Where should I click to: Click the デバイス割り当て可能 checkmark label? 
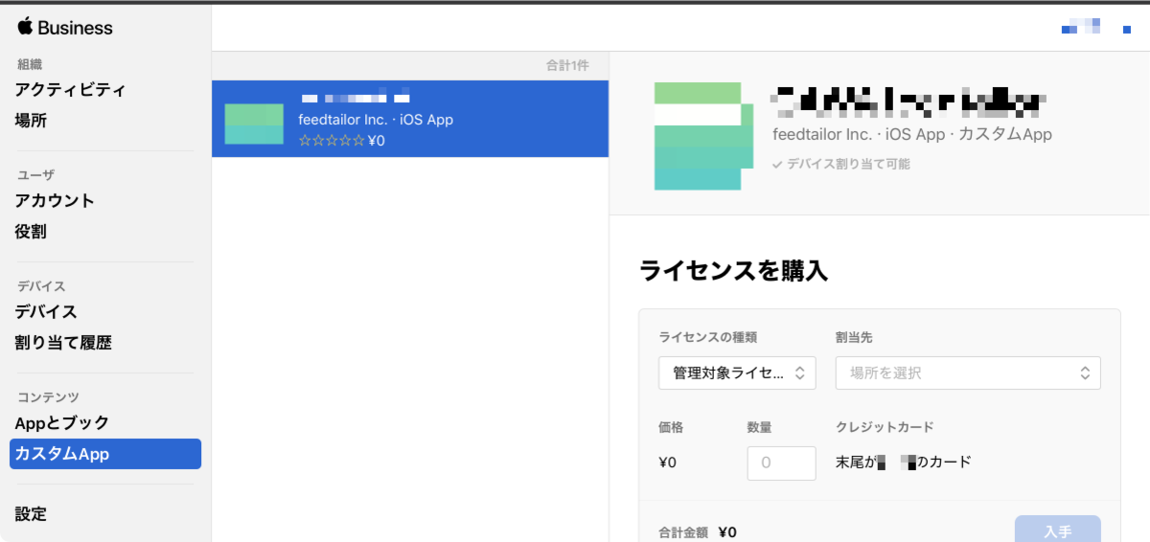(x=841, y=164)
